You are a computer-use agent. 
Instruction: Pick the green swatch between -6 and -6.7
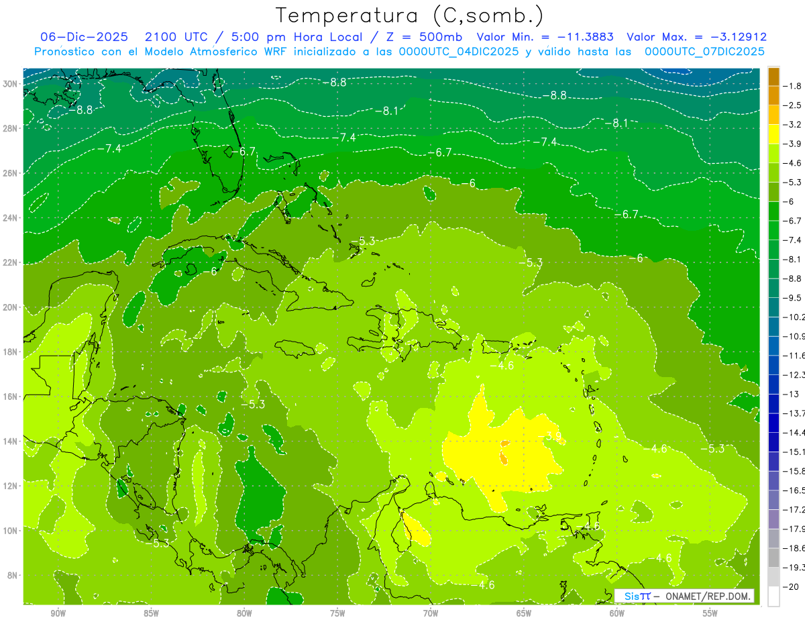(773, 211)
